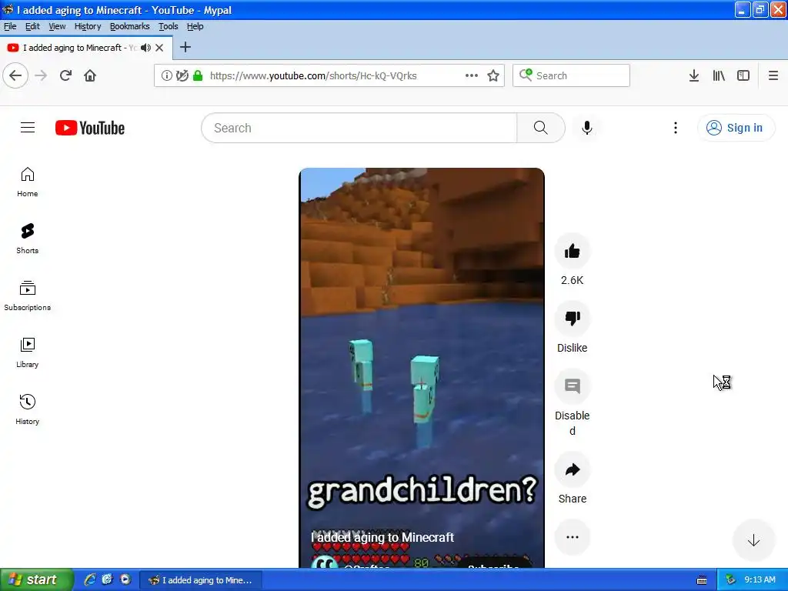The image size is (788, 591).
Task: Open the Library bookshelf icon
Action: 719,75
